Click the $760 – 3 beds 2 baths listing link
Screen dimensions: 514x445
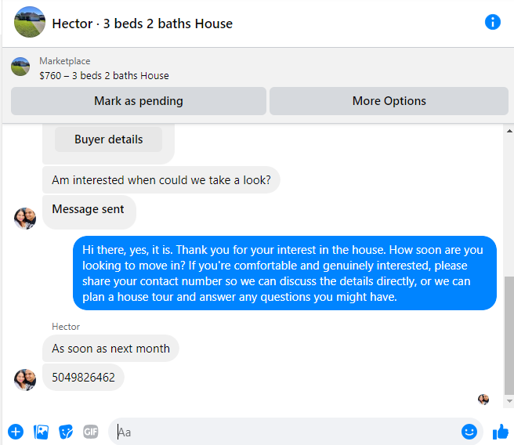[104, 76]
